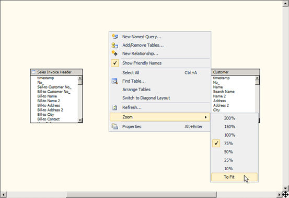Expand the Zoom submenu arrow

(x=206, y=117)
